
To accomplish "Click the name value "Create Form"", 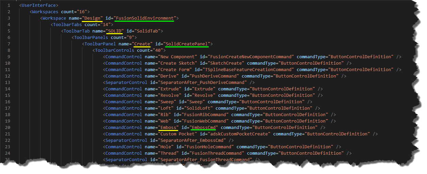I will coord(175,69).
